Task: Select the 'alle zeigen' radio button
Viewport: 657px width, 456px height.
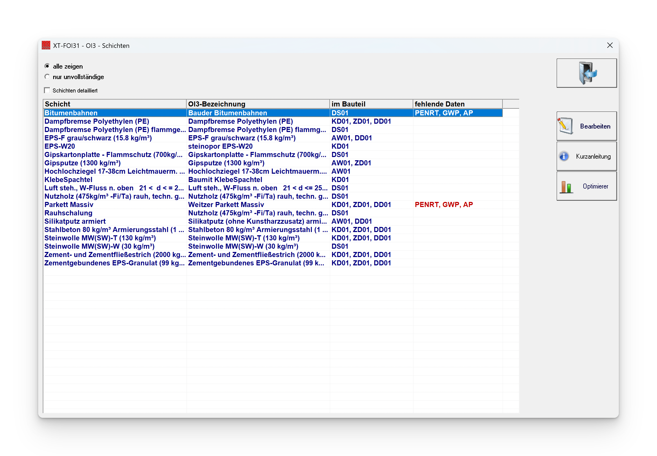Action: pos(47,66)
